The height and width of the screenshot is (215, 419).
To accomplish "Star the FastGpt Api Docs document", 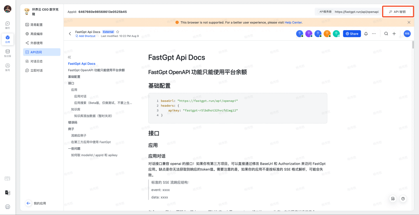I will (118, 32).
